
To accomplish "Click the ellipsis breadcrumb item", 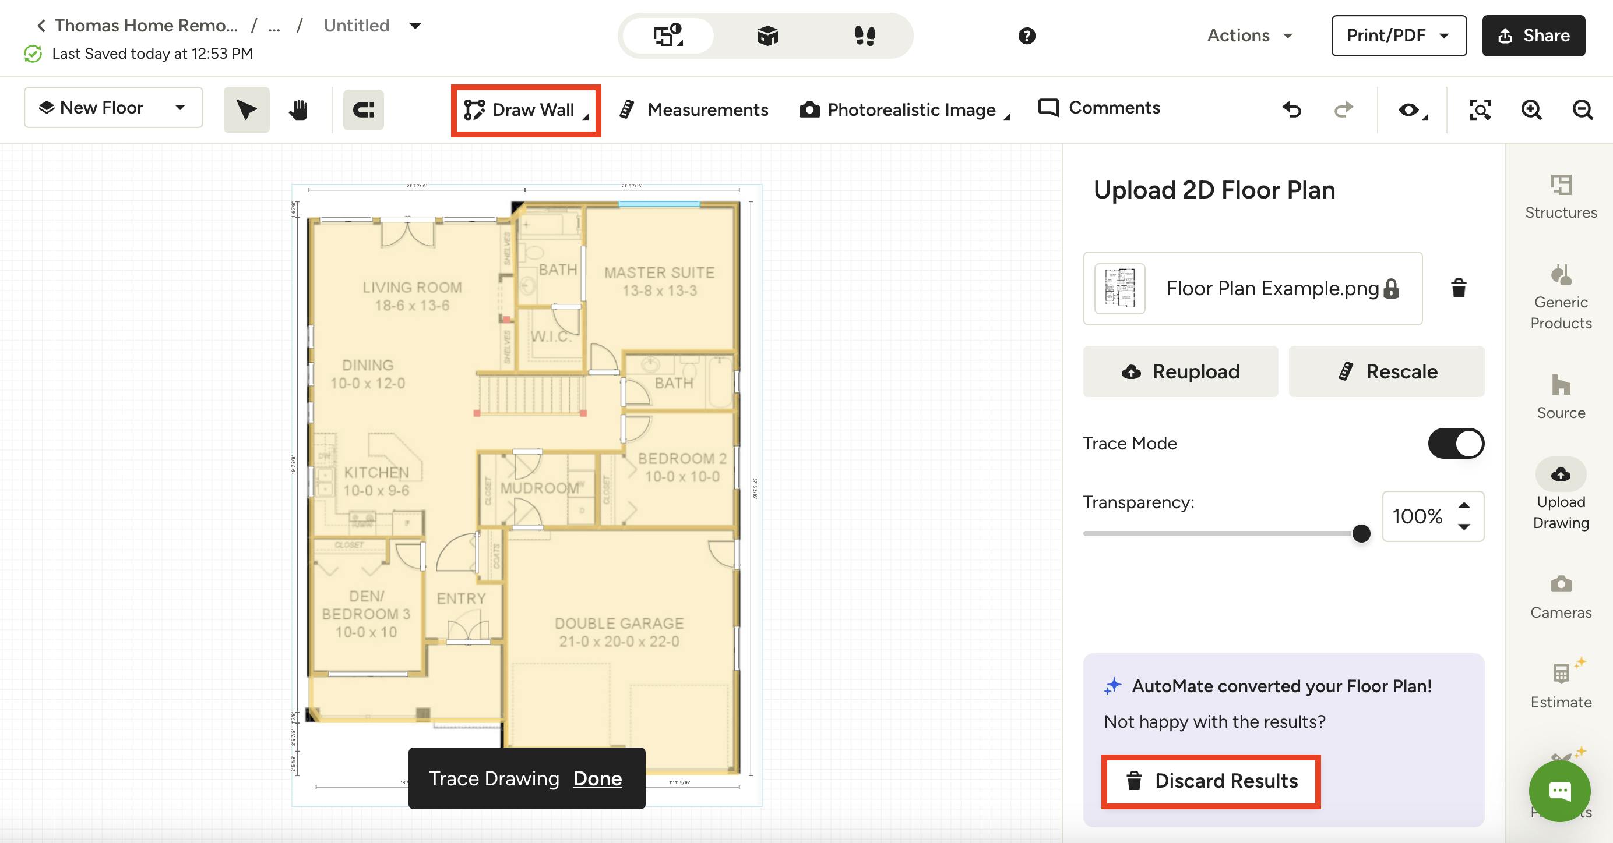I will (x=274, y=26).
